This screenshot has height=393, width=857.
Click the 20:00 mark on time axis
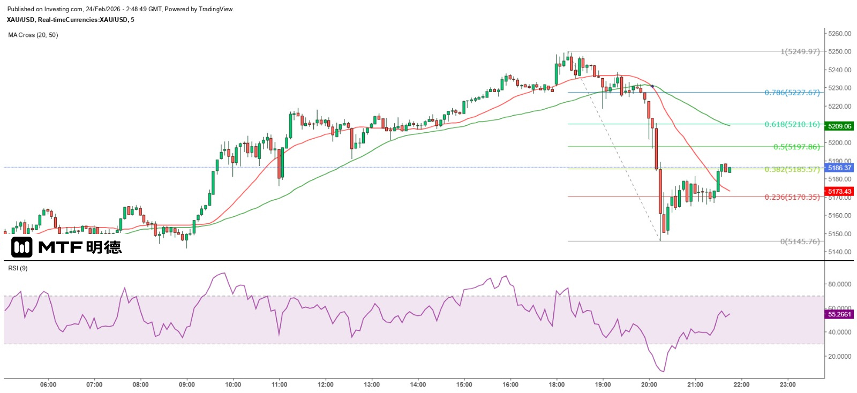tap(649, 384)
